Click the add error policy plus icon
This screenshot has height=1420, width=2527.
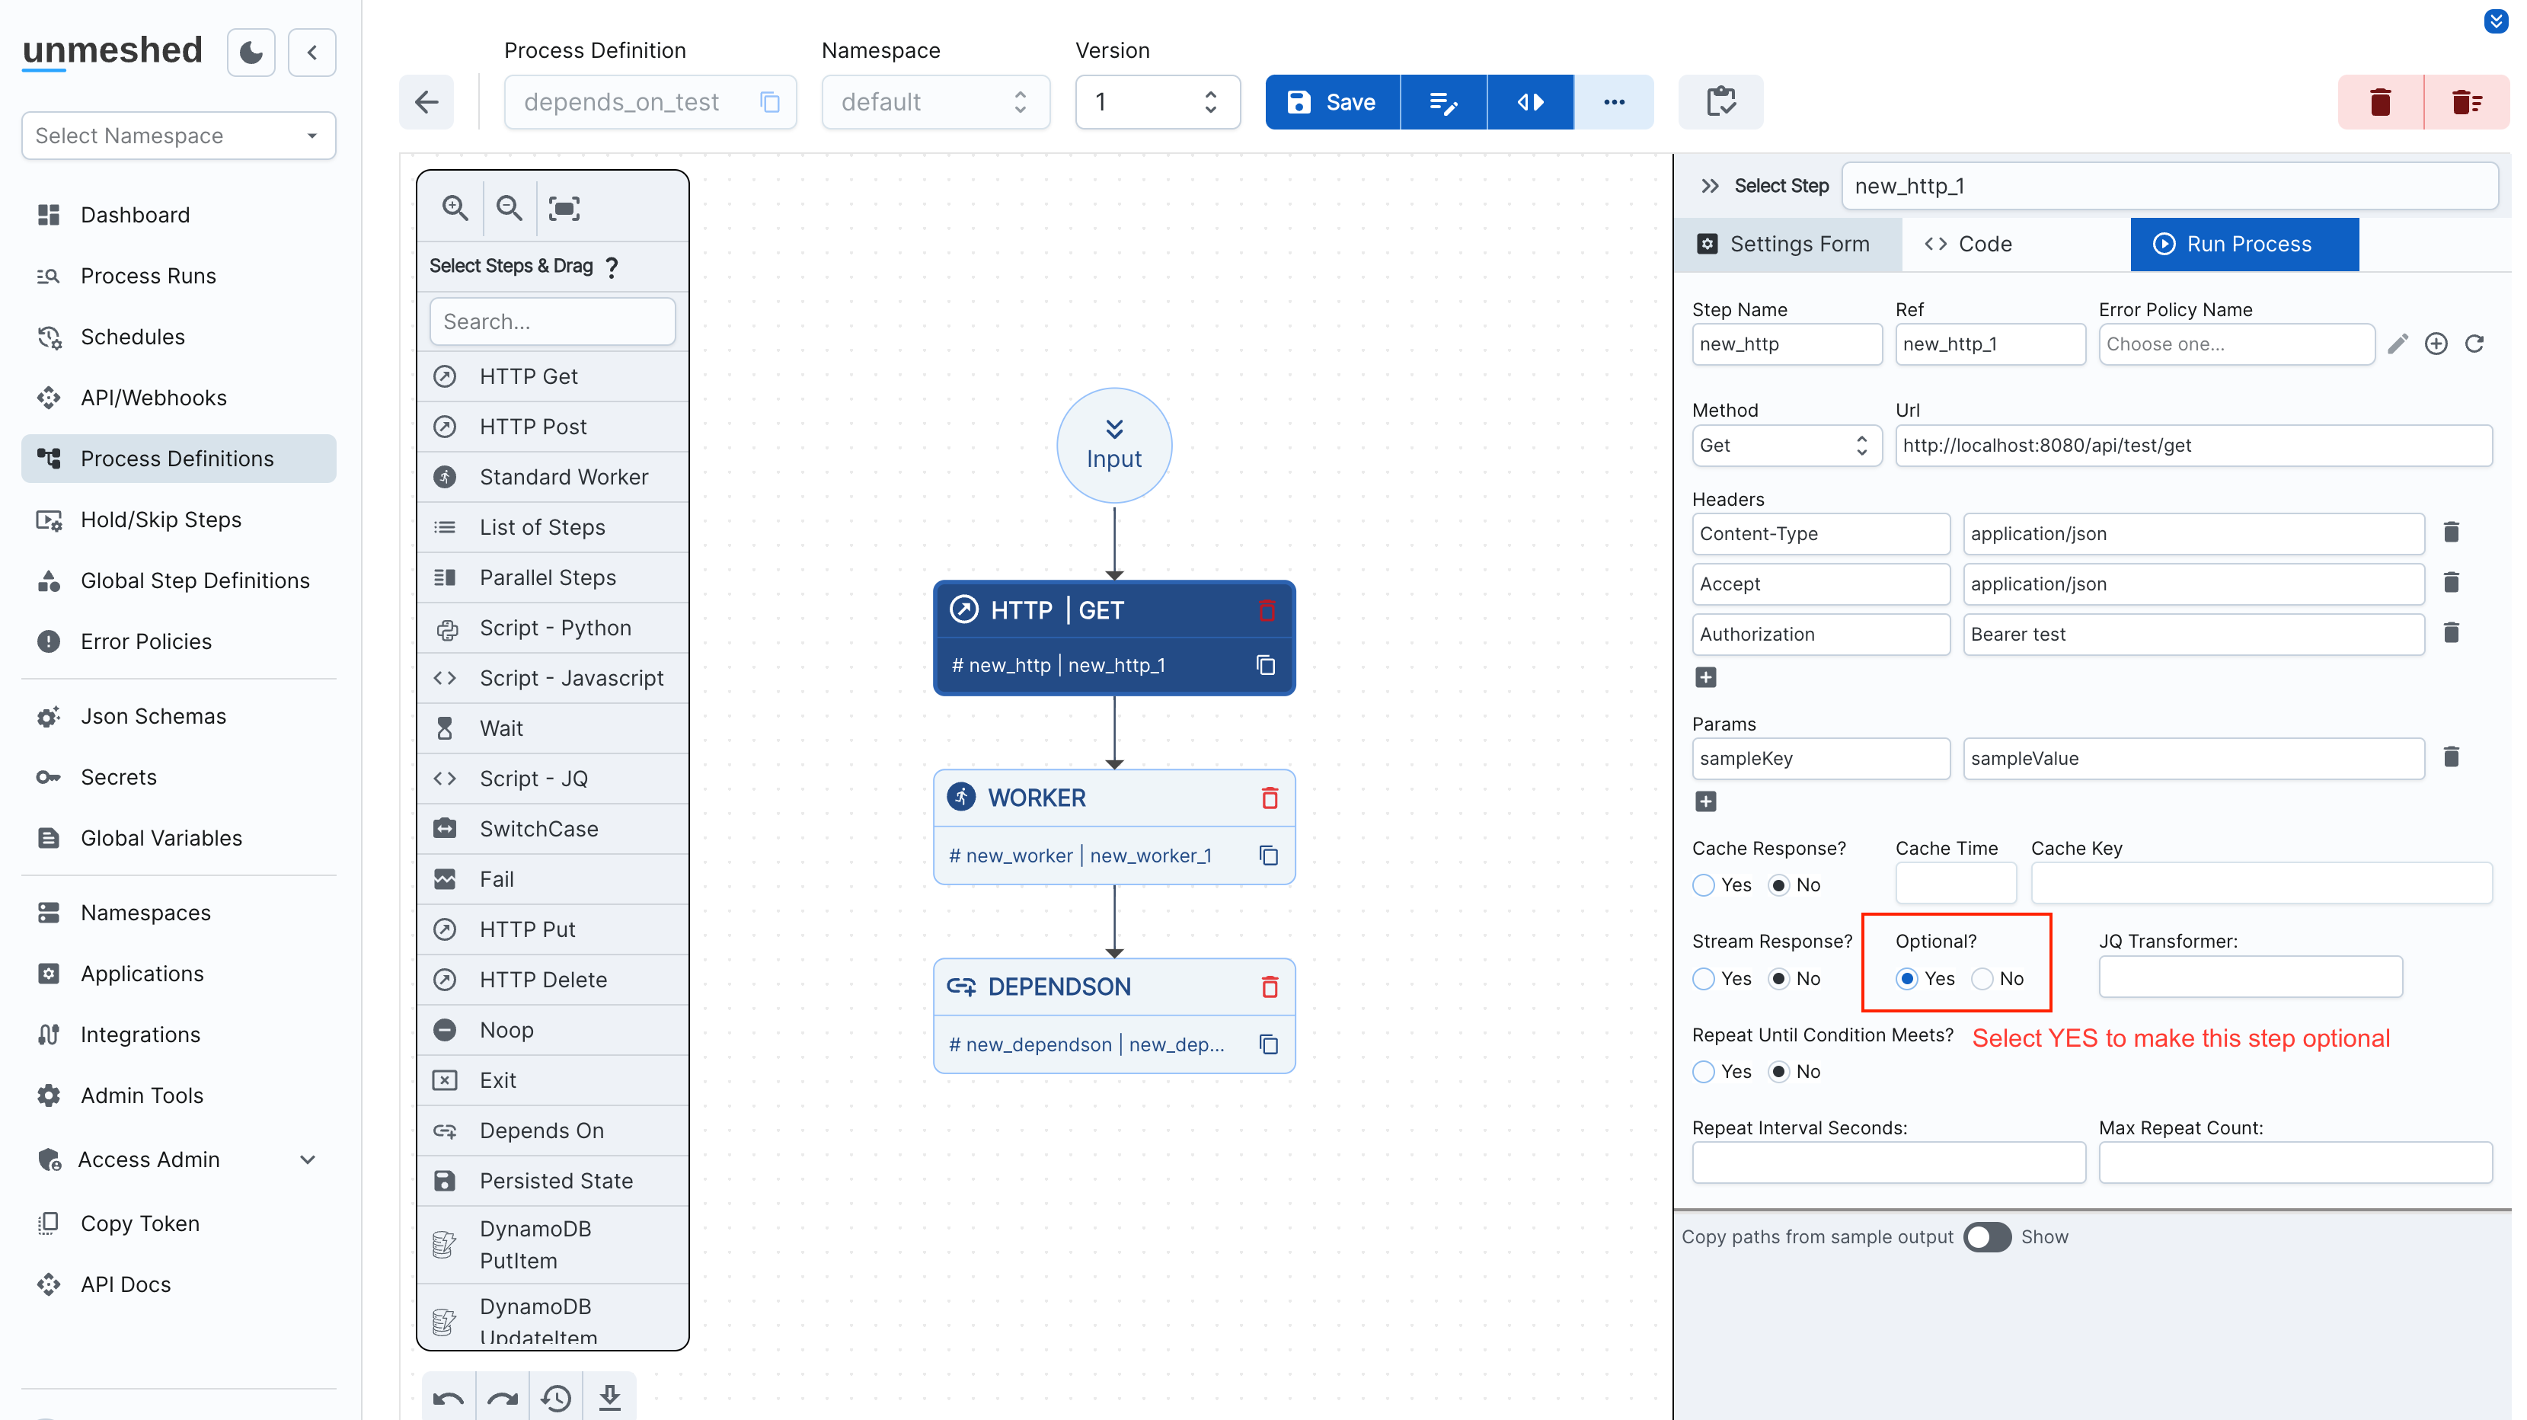pos(2436,344)
